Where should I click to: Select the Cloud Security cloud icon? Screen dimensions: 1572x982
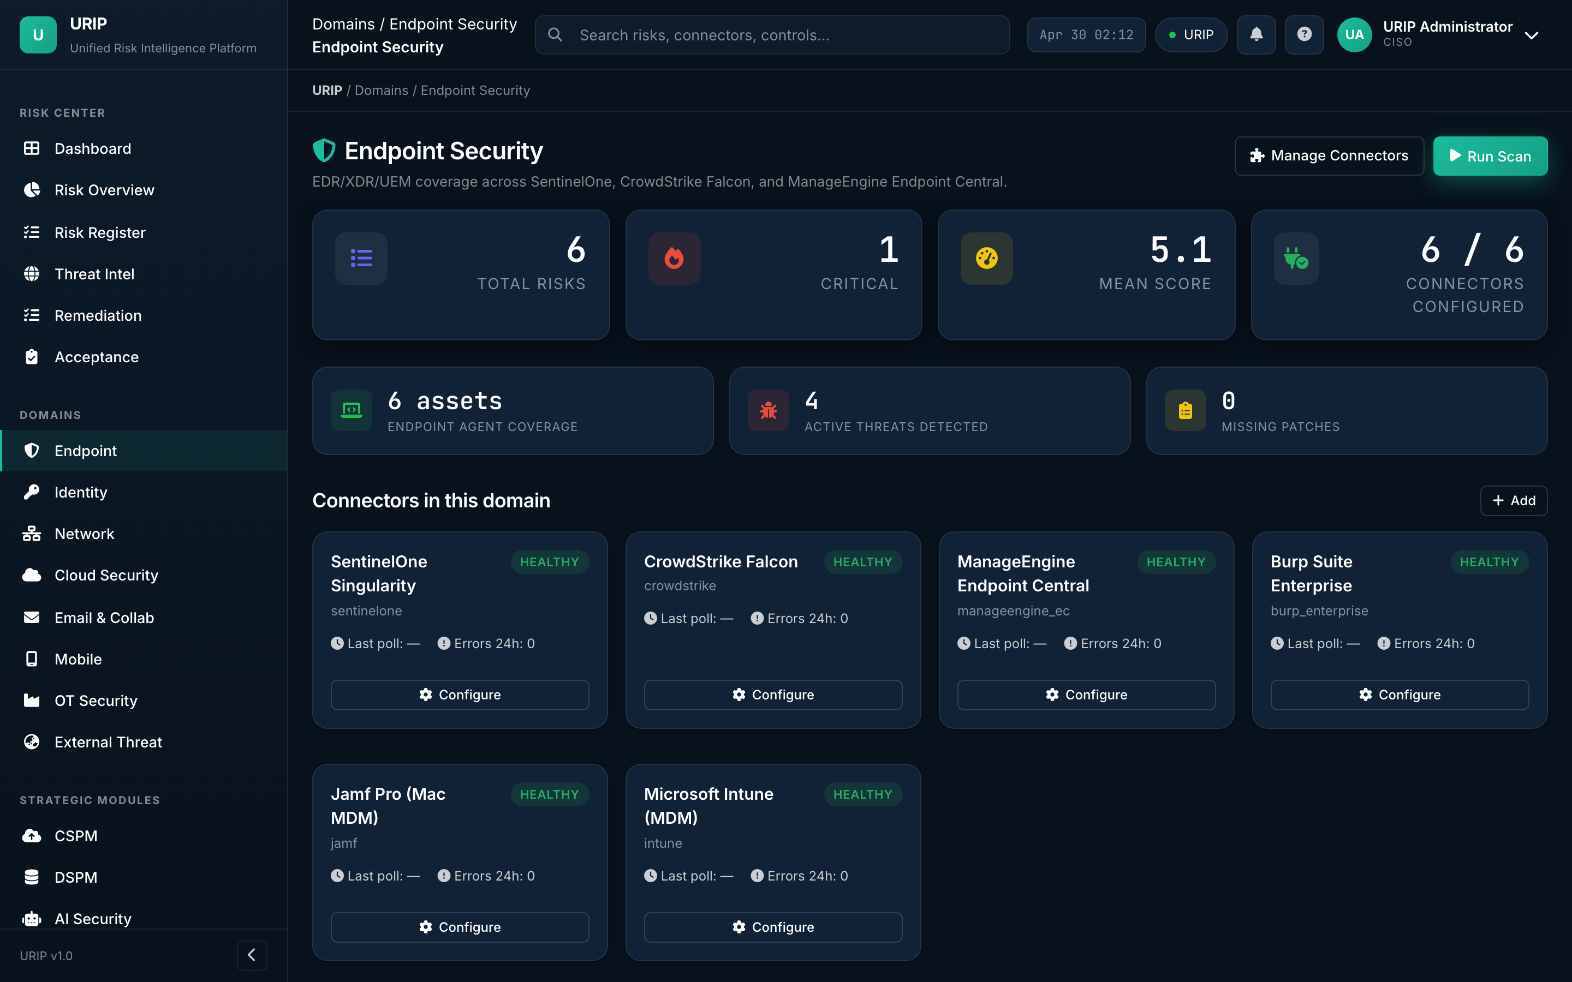click(31, 575)
